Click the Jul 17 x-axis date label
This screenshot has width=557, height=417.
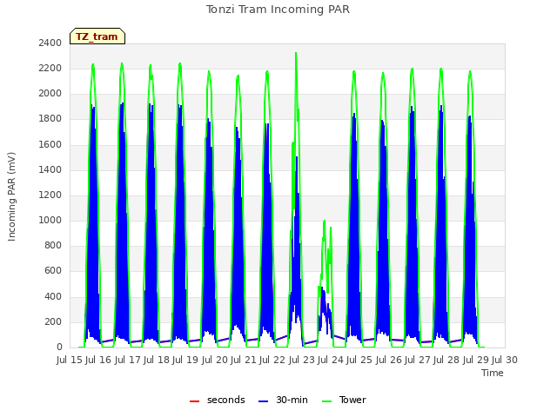(128, 360)
